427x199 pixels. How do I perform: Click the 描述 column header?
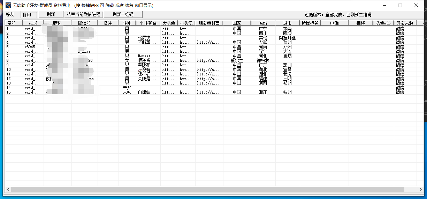coord(361,23)
